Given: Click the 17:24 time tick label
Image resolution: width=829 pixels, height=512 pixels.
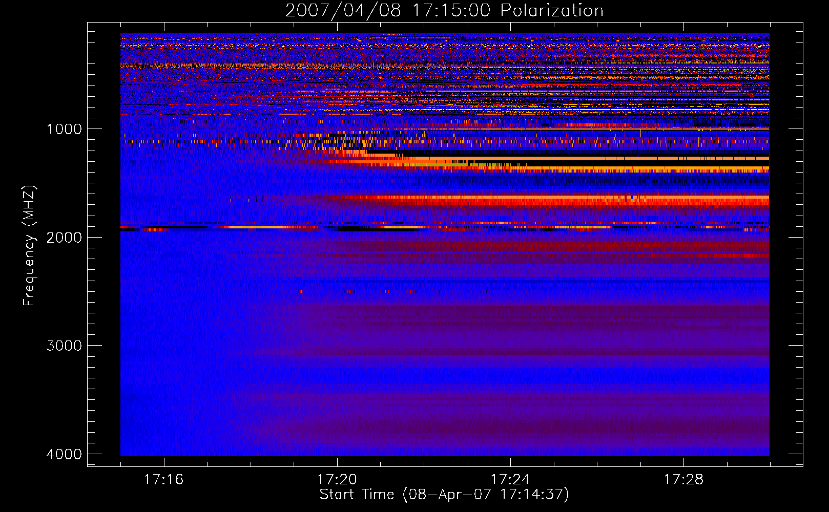Looking at the screenshot, I should [510, 480].
